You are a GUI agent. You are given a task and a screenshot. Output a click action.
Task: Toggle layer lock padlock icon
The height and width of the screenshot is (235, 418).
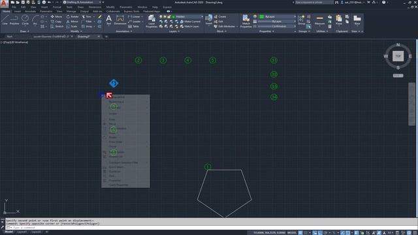tap(169, 16)
